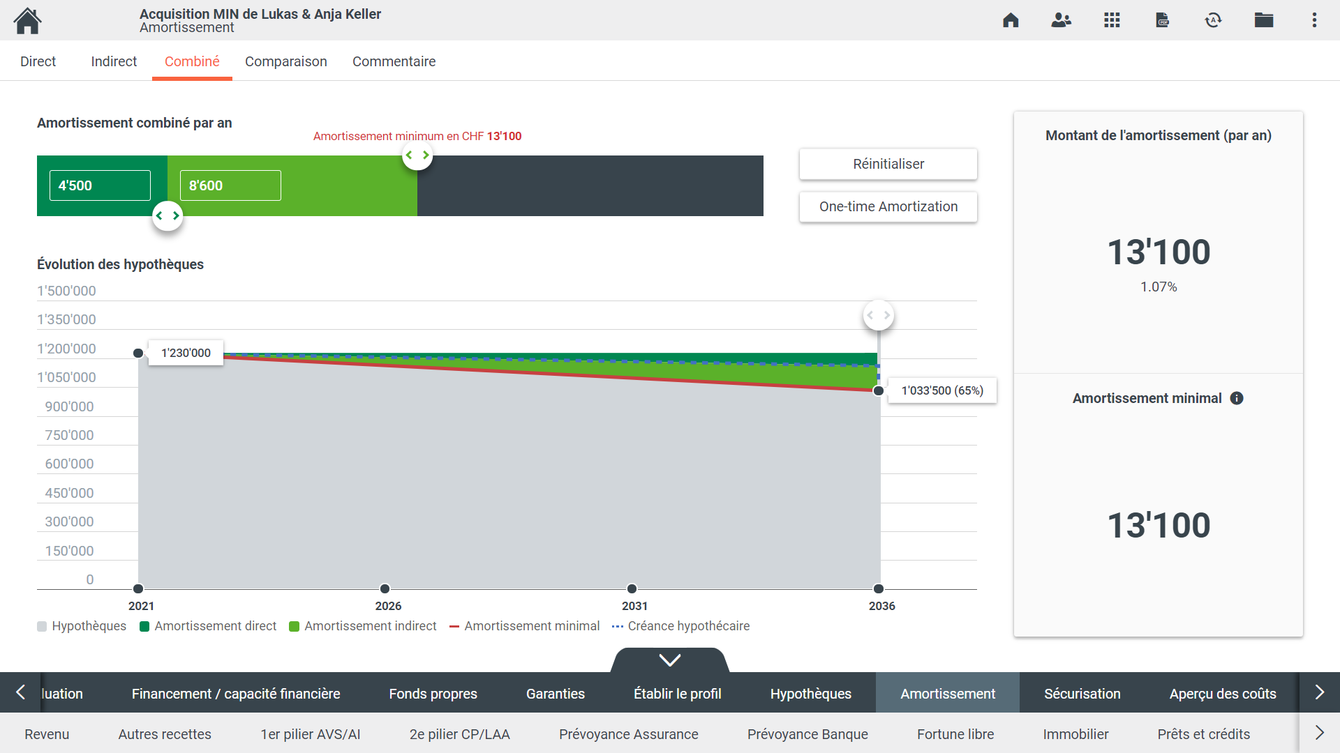The height and width of the screenshot is (753, 1340).
Task: Click the auto-refresh sync icon
Action: (x=1213, y=20)
